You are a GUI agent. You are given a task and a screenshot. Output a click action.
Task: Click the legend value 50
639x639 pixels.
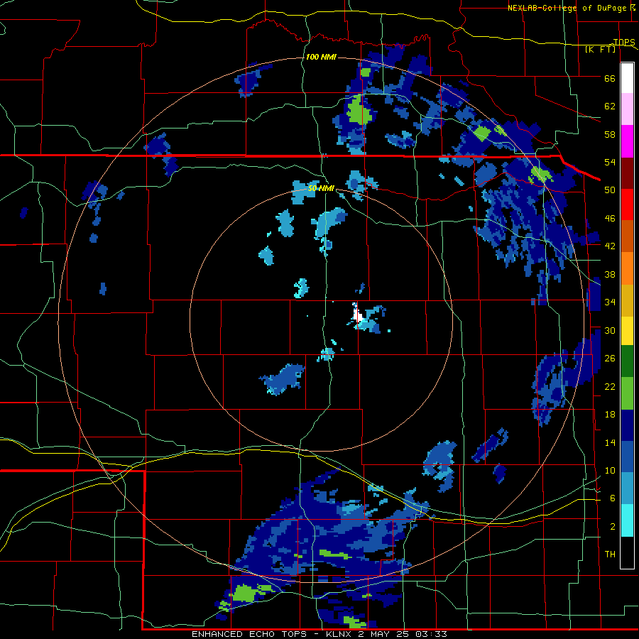coord(610,190)
